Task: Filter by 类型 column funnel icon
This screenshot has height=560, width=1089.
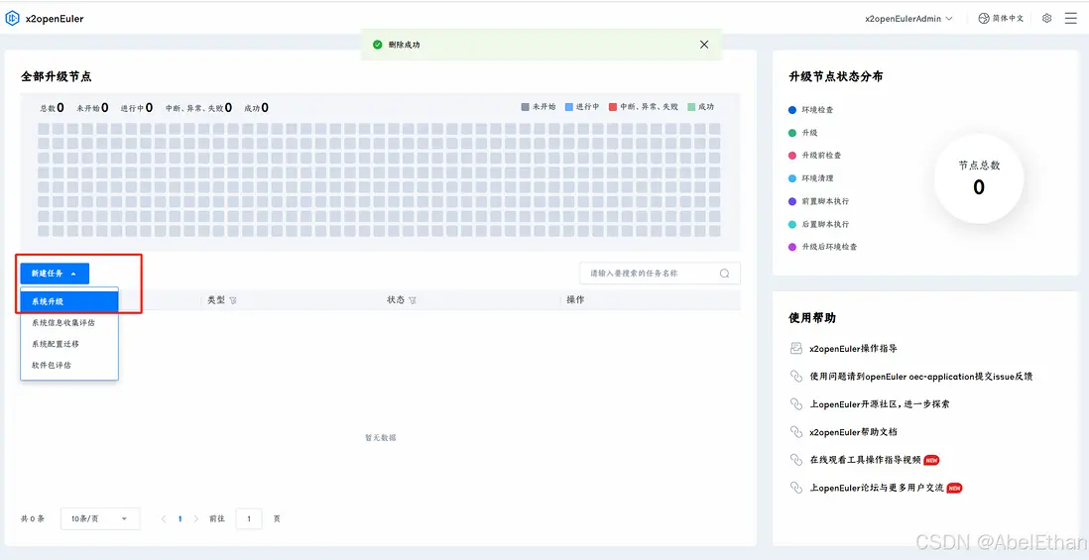Action: point(233,300)
